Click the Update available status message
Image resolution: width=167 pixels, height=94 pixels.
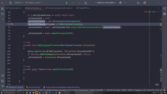point(52,90)
